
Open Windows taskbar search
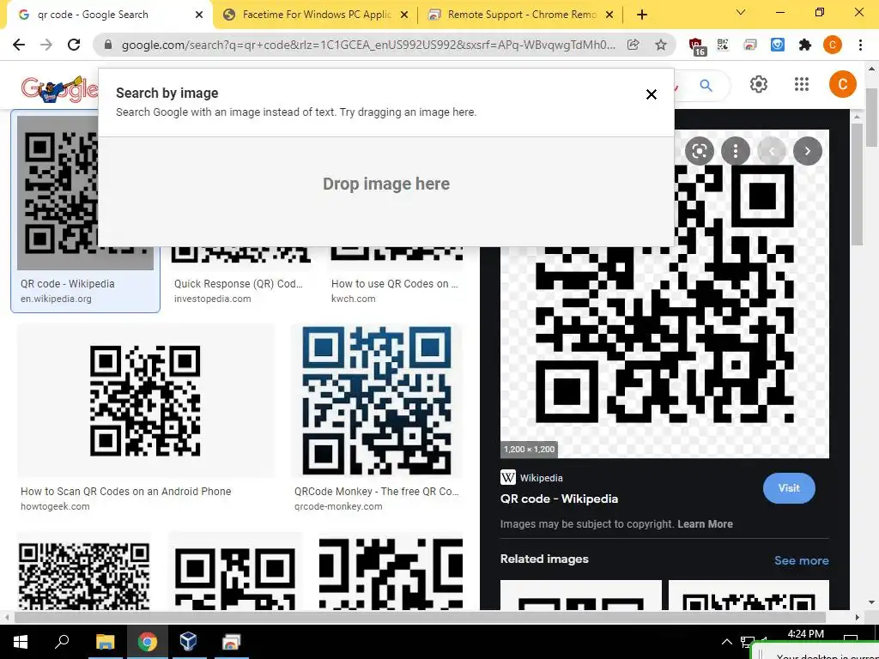pos(62,641)
